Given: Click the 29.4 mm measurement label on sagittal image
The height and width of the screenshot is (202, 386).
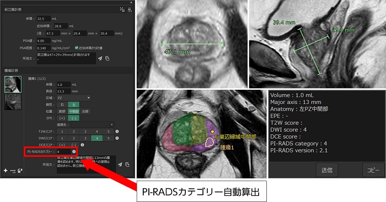Looking at the screenshot, I should [343, 30].
